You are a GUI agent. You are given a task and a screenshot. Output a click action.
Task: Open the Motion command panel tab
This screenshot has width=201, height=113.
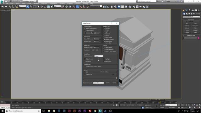(x=193, y=10)
